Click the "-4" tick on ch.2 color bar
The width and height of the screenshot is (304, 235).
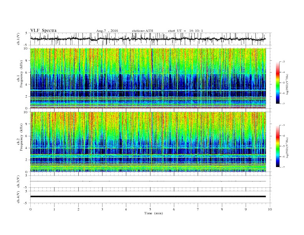[283, 136]
